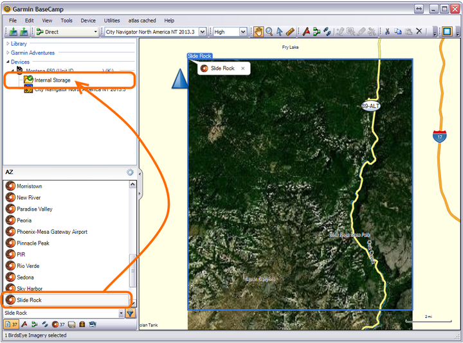Viewport: 463px width, 343px height.
Task: Open the Slide Rock search dropdown arrow
Action: click(x=121, y=313)
